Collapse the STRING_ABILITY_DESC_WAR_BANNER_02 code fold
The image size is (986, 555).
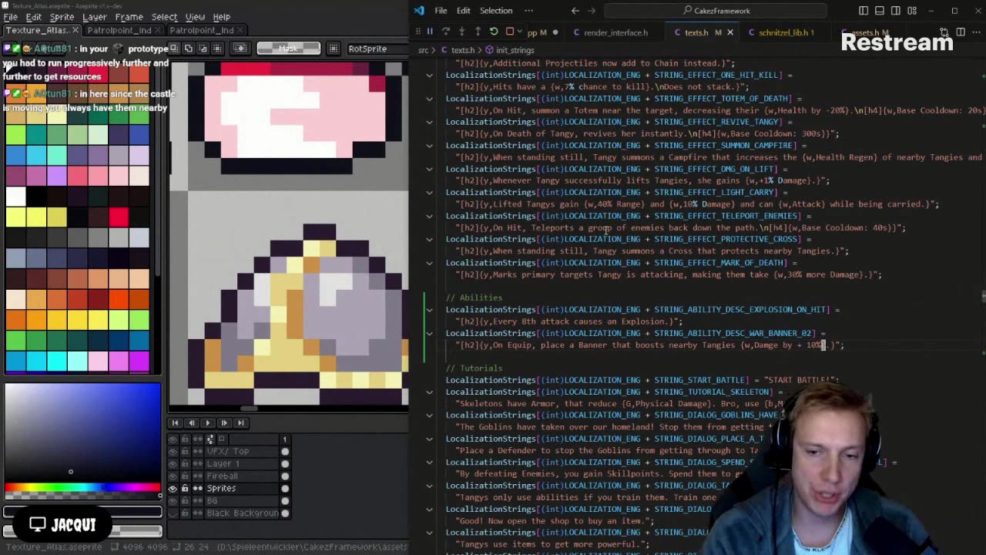(429, 333)
